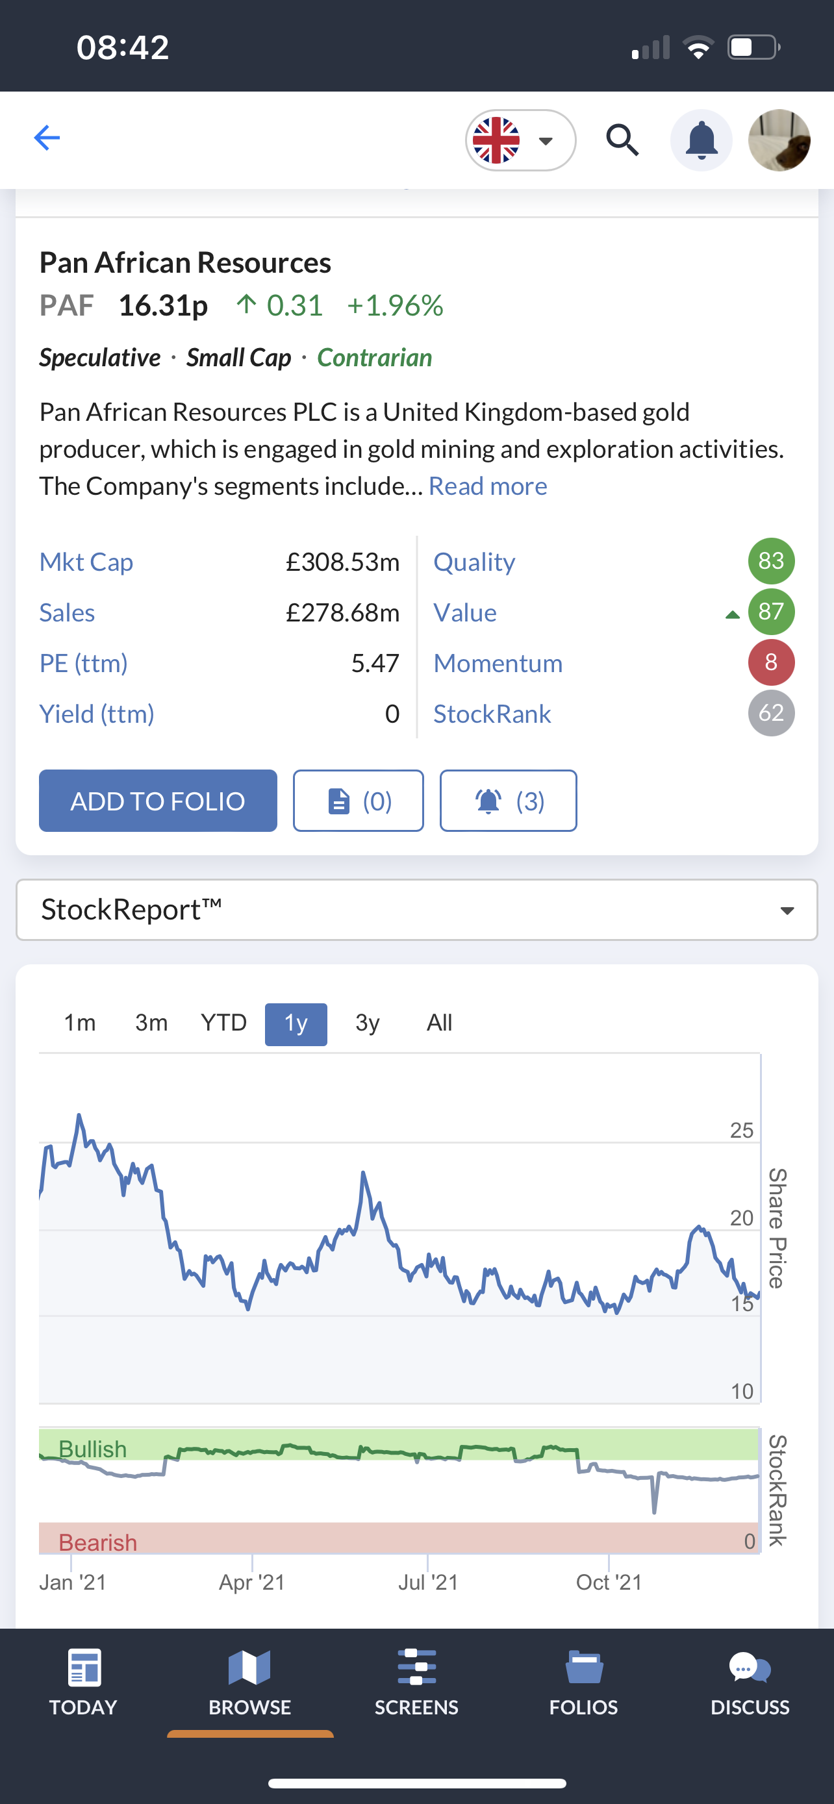Image resolution: width=834 pixels, height=1804 pixels.
Task: Open the notes document button (0)
Action: click(358, 801)
